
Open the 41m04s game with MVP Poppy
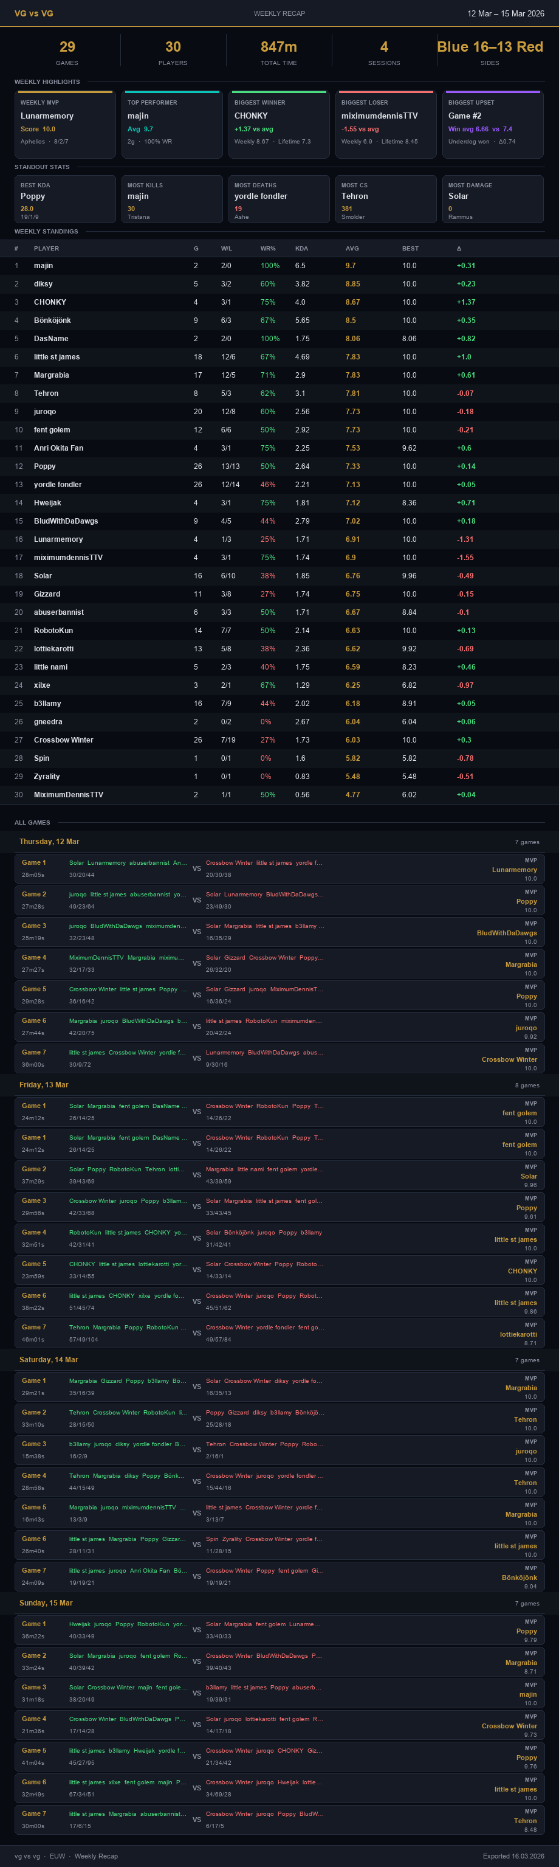279,1756
